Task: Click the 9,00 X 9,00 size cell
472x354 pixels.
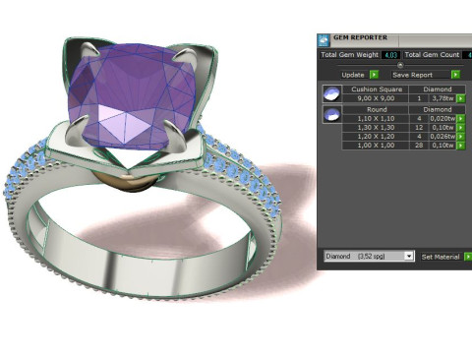Action: click(x=376, y=98)
